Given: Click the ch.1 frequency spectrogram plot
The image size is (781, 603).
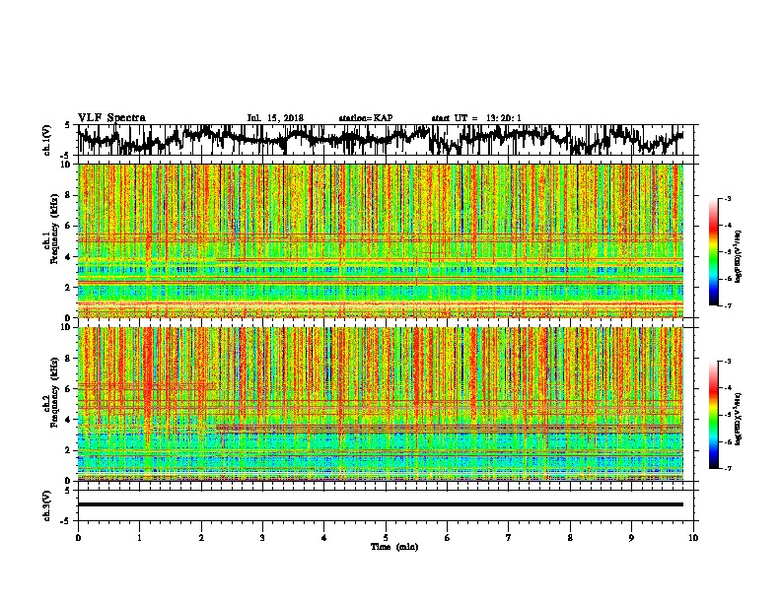Looking at the screenshot, I should [381, 240].
